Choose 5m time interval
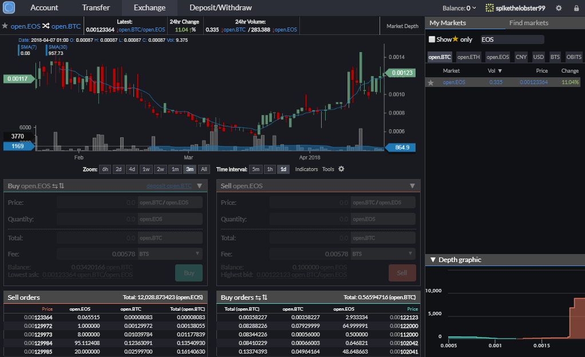The image size is (585, 357). coord(255,169)
